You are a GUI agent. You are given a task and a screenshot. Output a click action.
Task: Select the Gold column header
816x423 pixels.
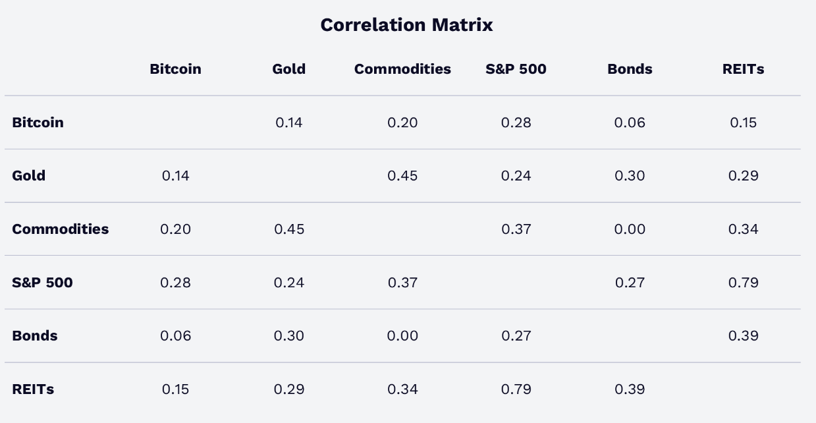pos(288,69)
